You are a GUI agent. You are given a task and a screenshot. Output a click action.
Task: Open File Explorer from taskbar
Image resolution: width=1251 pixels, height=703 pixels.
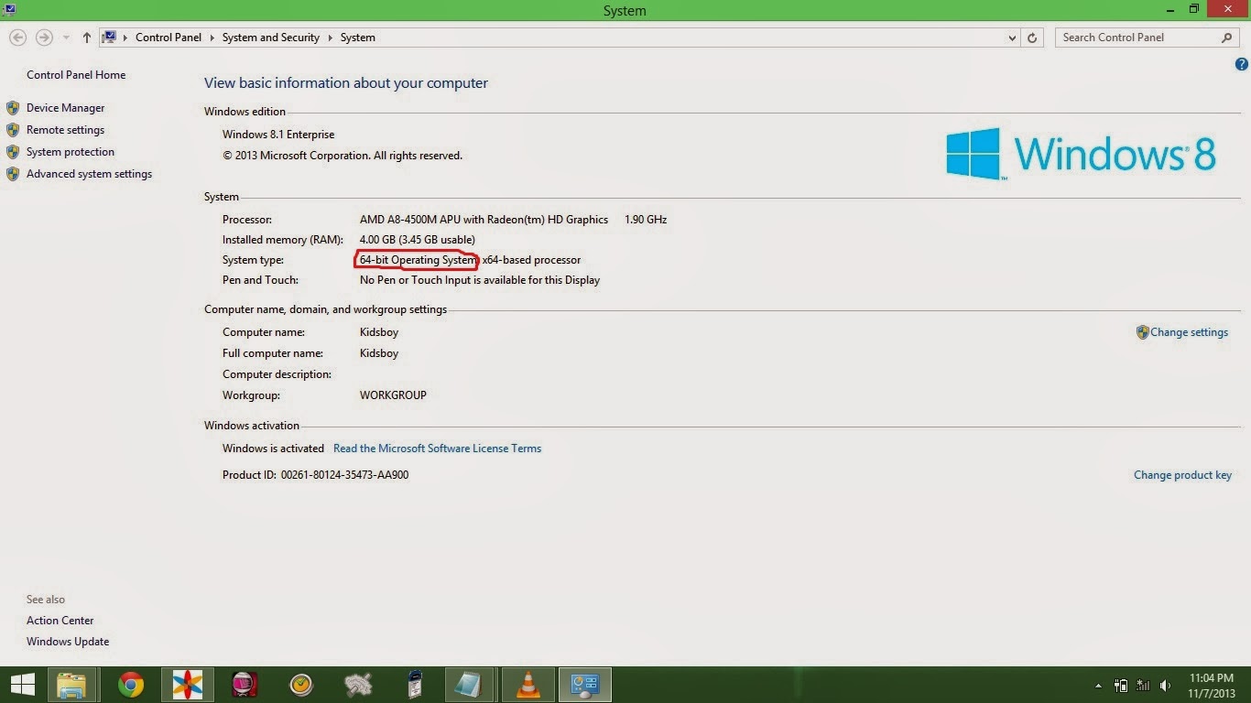71,685
